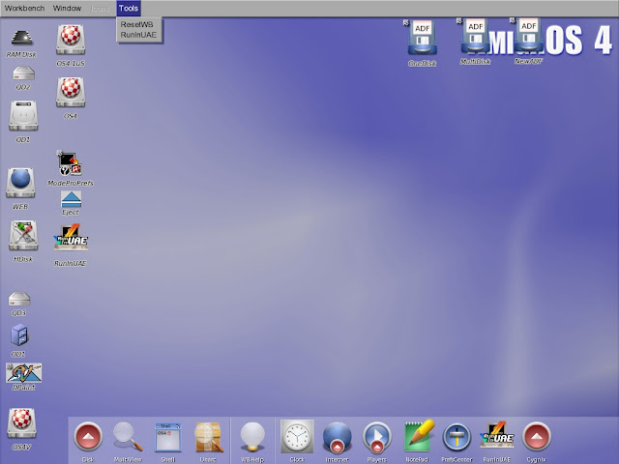Expand the Players dock drawer
This screenshot has width=619, height=464.
pos(377,438)
